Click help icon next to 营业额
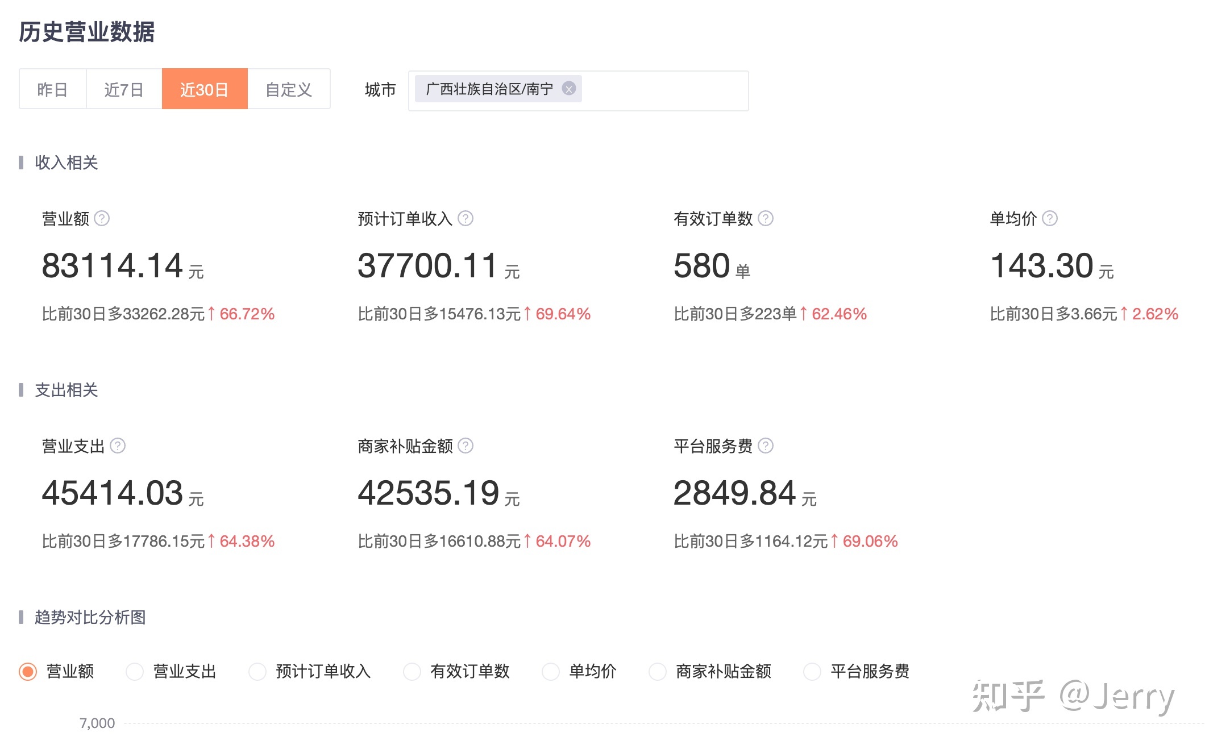Image resolution: width=1205 pixels, height=749 pixels. coord(102,218)
